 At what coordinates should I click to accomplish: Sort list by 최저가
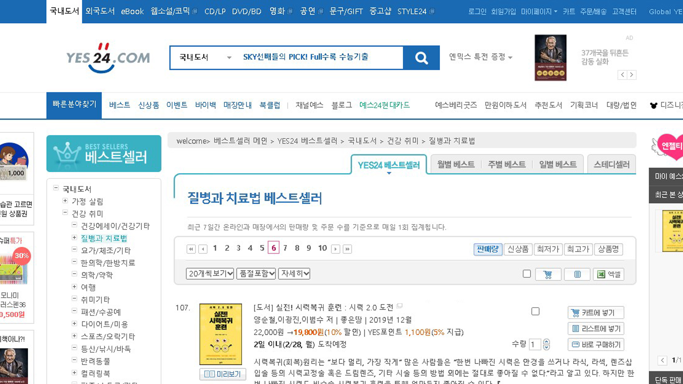pos(548,249)
